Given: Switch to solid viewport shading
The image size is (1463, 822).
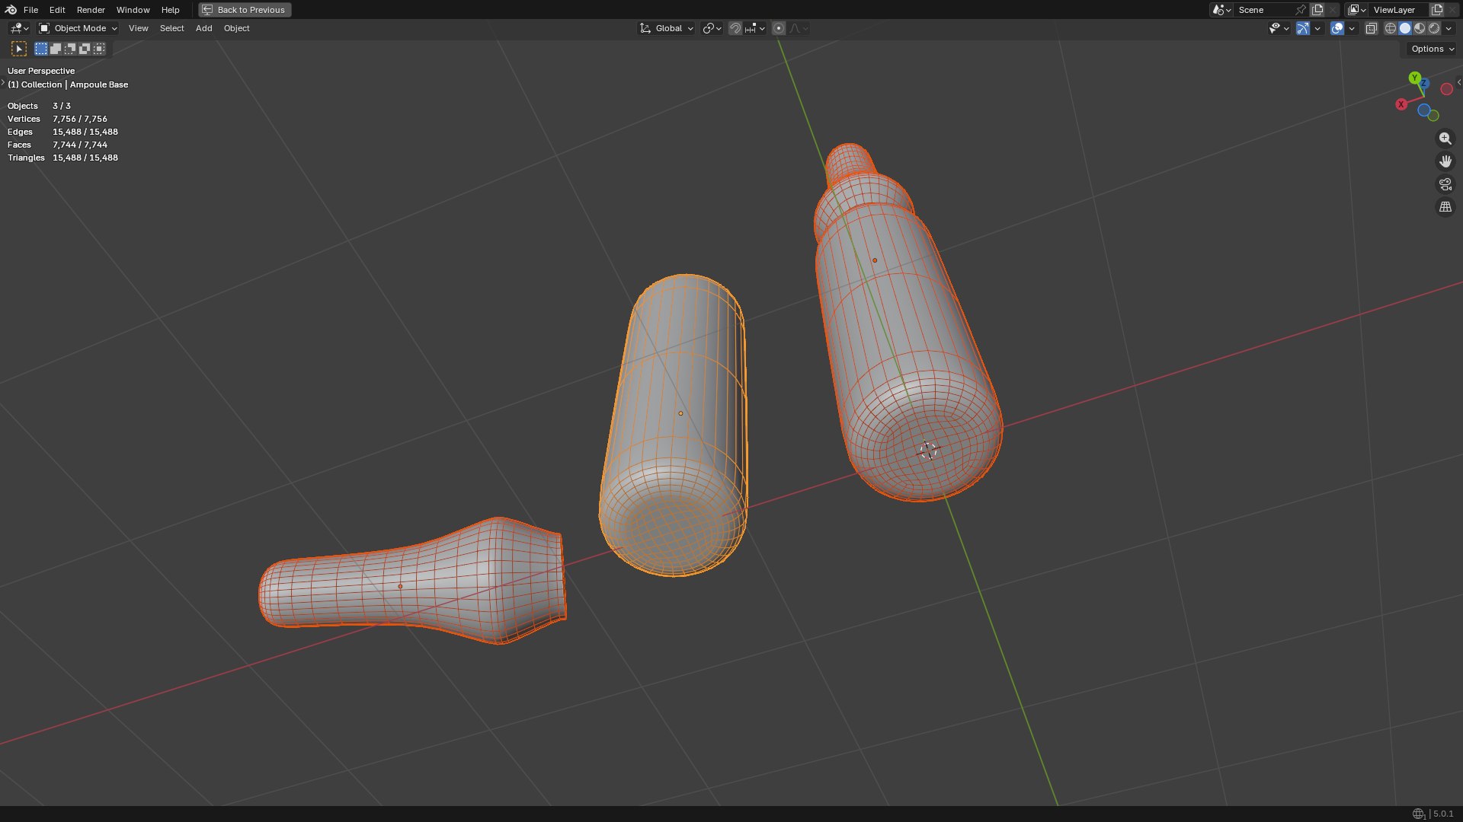Looking at the screenshot, I should tap(1405, 28).
